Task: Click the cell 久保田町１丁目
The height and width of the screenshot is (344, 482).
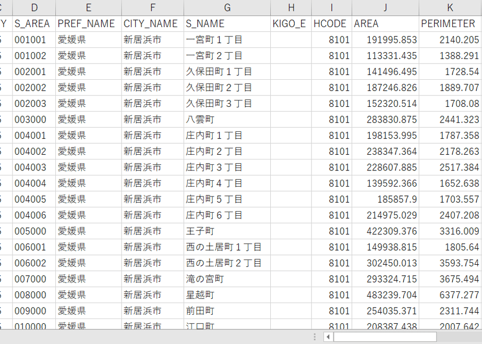Action: pyautogui.click(x=227, y=71)
